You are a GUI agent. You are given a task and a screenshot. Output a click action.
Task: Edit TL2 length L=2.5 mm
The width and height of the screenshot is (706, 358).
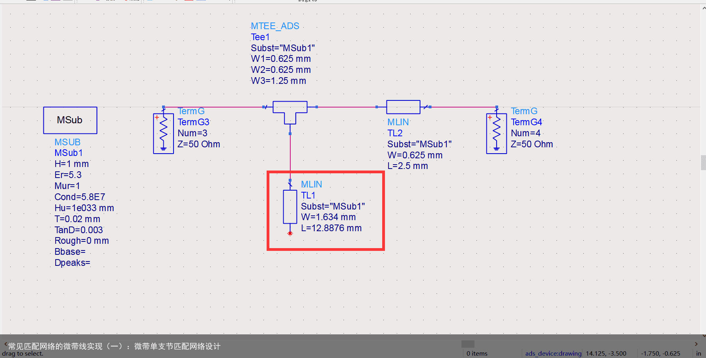[x=407, y=166]
